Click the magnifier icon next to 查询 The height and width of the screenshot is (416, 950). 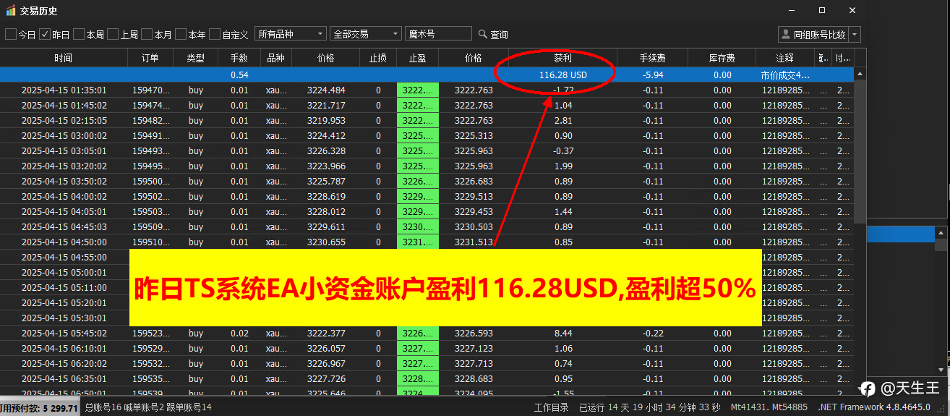484,34
